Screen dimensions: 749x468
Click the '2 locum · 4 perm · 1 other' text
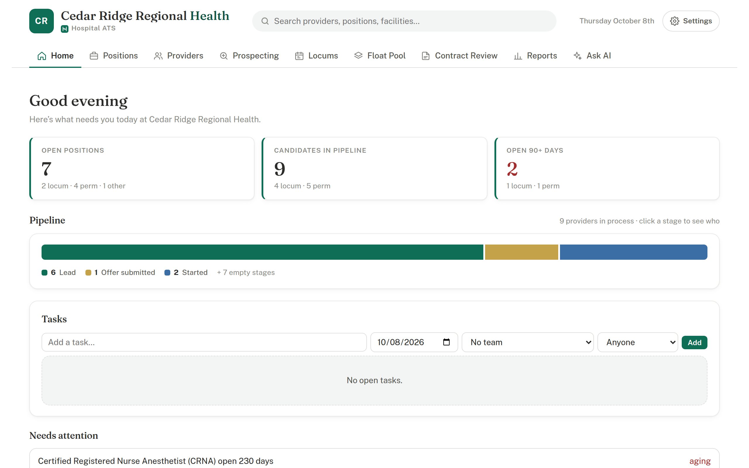point(84,186)
